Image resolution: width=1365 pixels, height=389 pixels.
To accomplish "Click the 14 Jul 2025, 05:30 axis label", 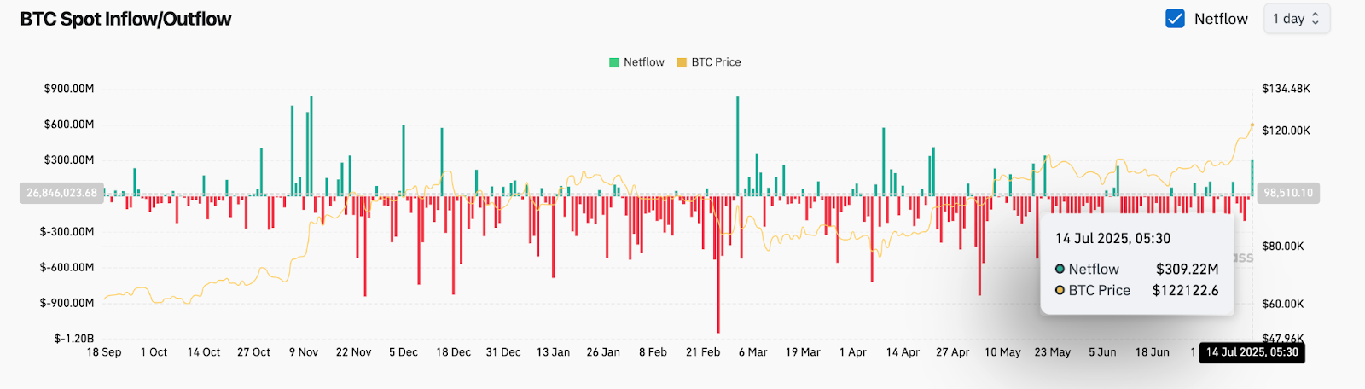I will [1252, 352].
